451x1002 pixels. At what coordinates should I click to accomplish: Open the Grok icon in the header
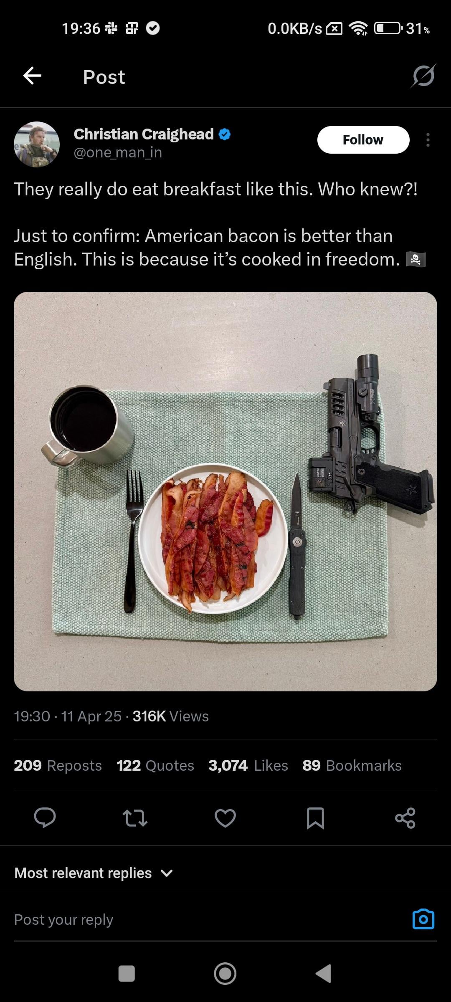click(x=423, y=76)
